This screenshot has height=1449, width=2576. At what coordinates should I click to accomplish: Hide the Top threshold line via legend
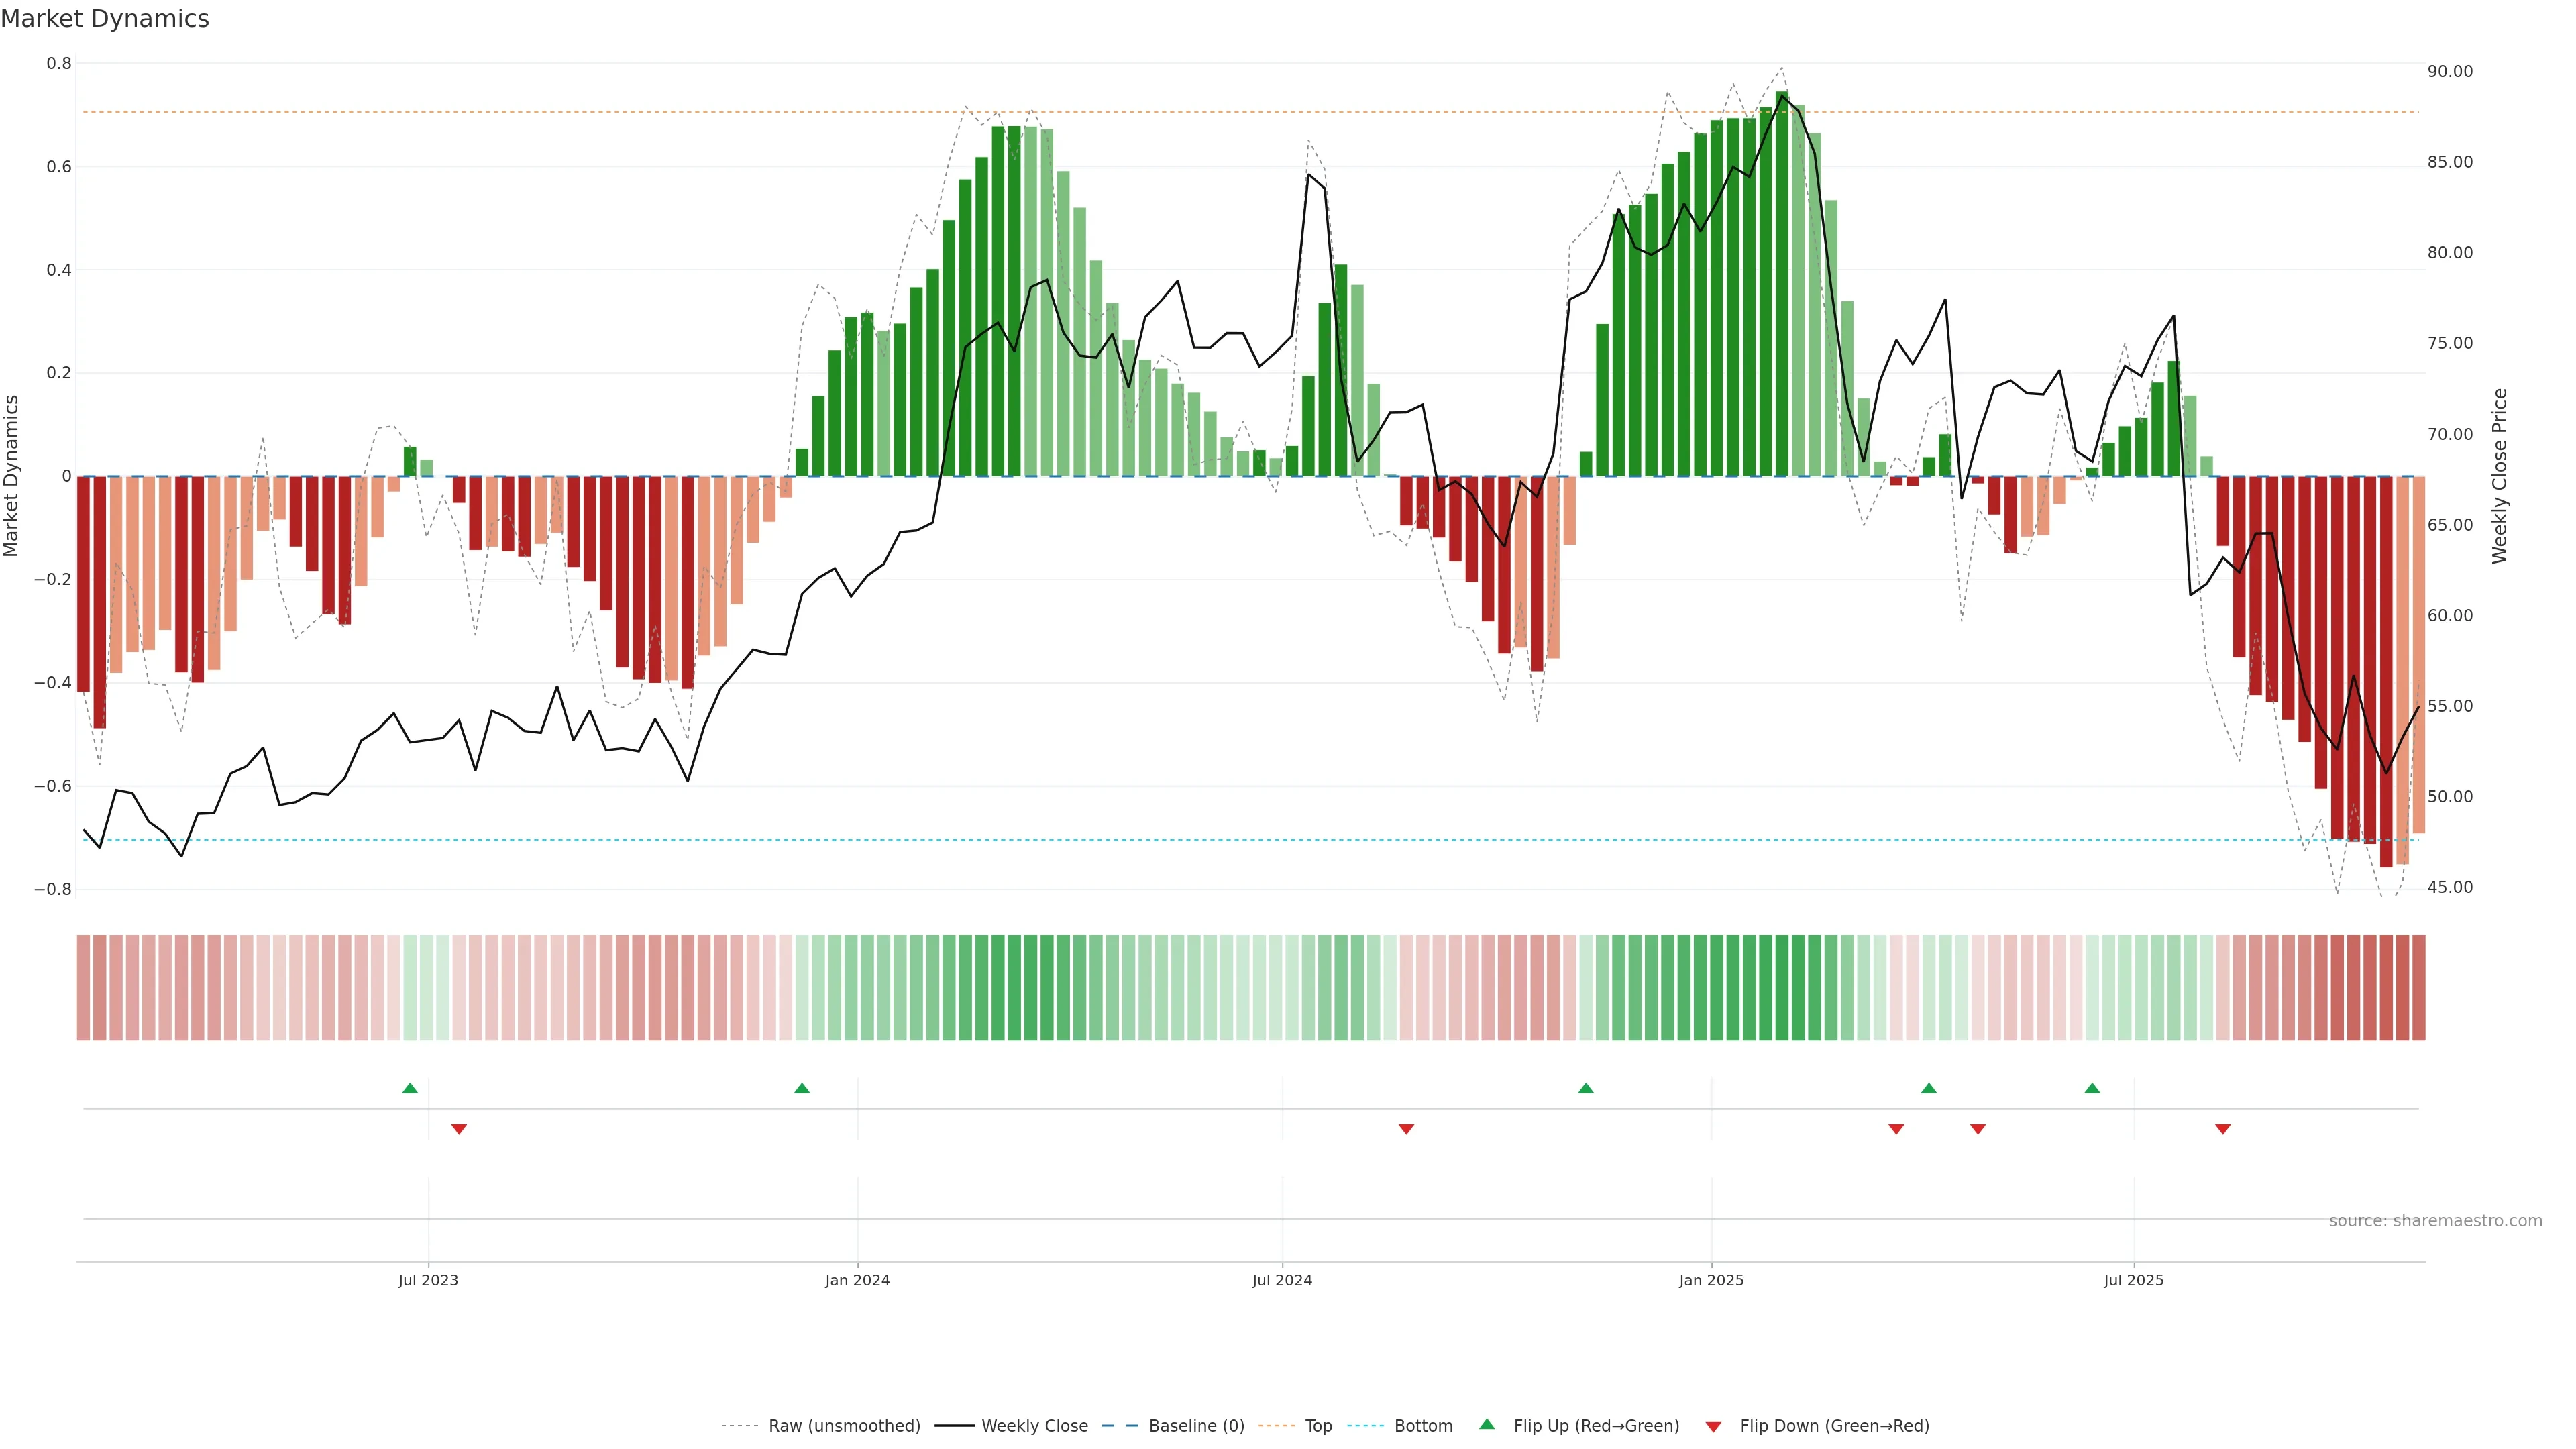tap(1318, 1426)
